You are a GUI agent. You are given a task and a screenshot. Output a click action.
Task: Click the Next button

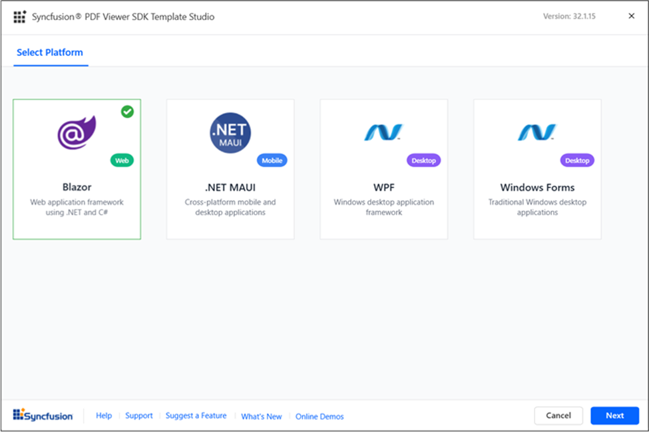[614, 415]
